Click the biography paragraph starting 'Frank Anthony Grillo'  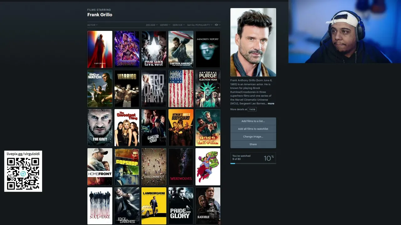tap(252, 92)
